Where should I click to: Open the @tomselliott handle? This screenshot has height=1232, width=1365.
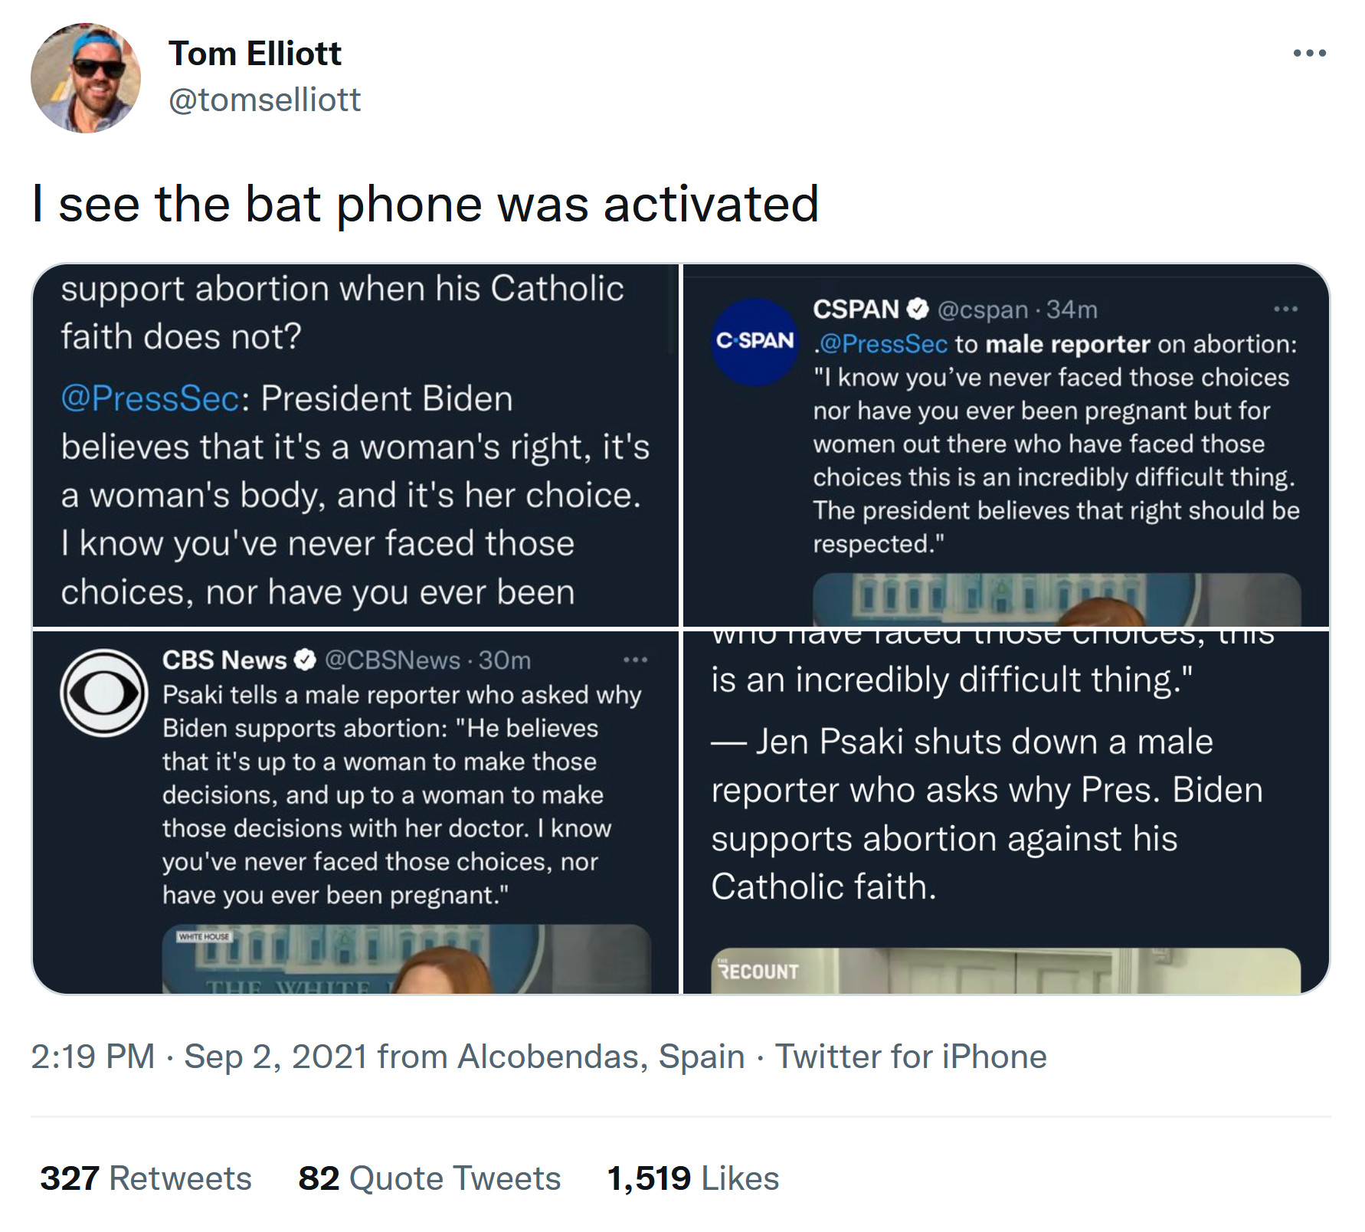click(x=264, y=100)
